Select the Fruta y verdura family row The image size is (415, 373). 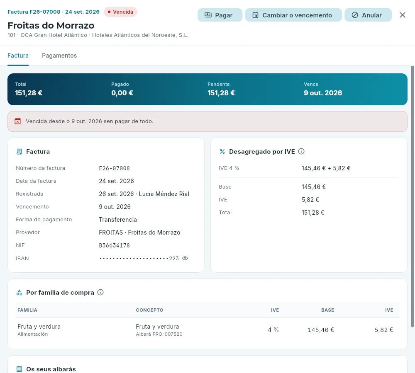(207, 330)
